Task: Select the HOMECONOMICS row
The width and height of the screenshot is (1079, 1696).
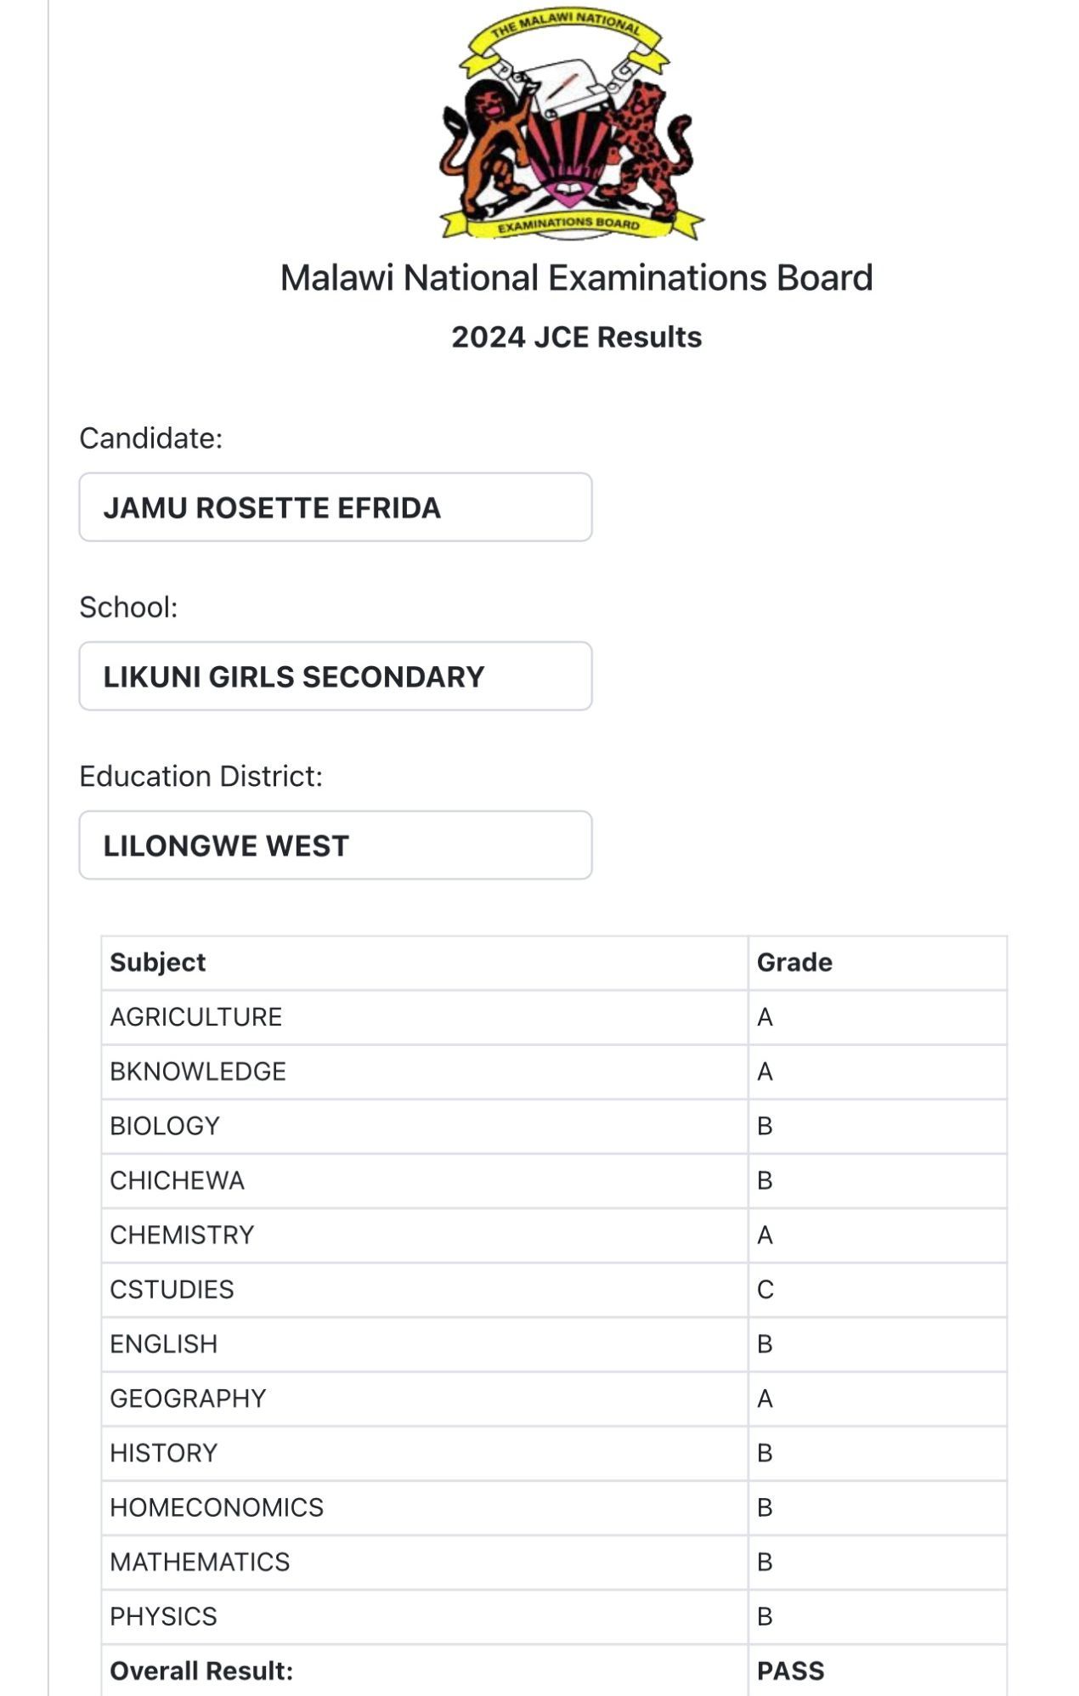Action: click(x=554, y=1507)
